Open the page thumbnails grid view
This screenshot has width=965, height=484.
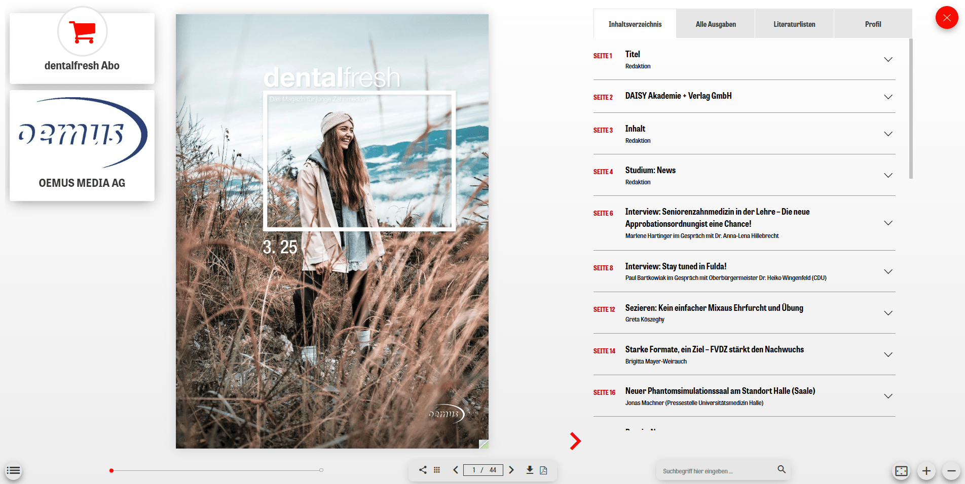click(437, 470)
